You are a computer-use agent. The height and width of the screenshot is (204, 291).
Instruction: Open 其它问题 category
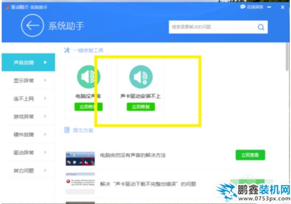pos(28,170)
